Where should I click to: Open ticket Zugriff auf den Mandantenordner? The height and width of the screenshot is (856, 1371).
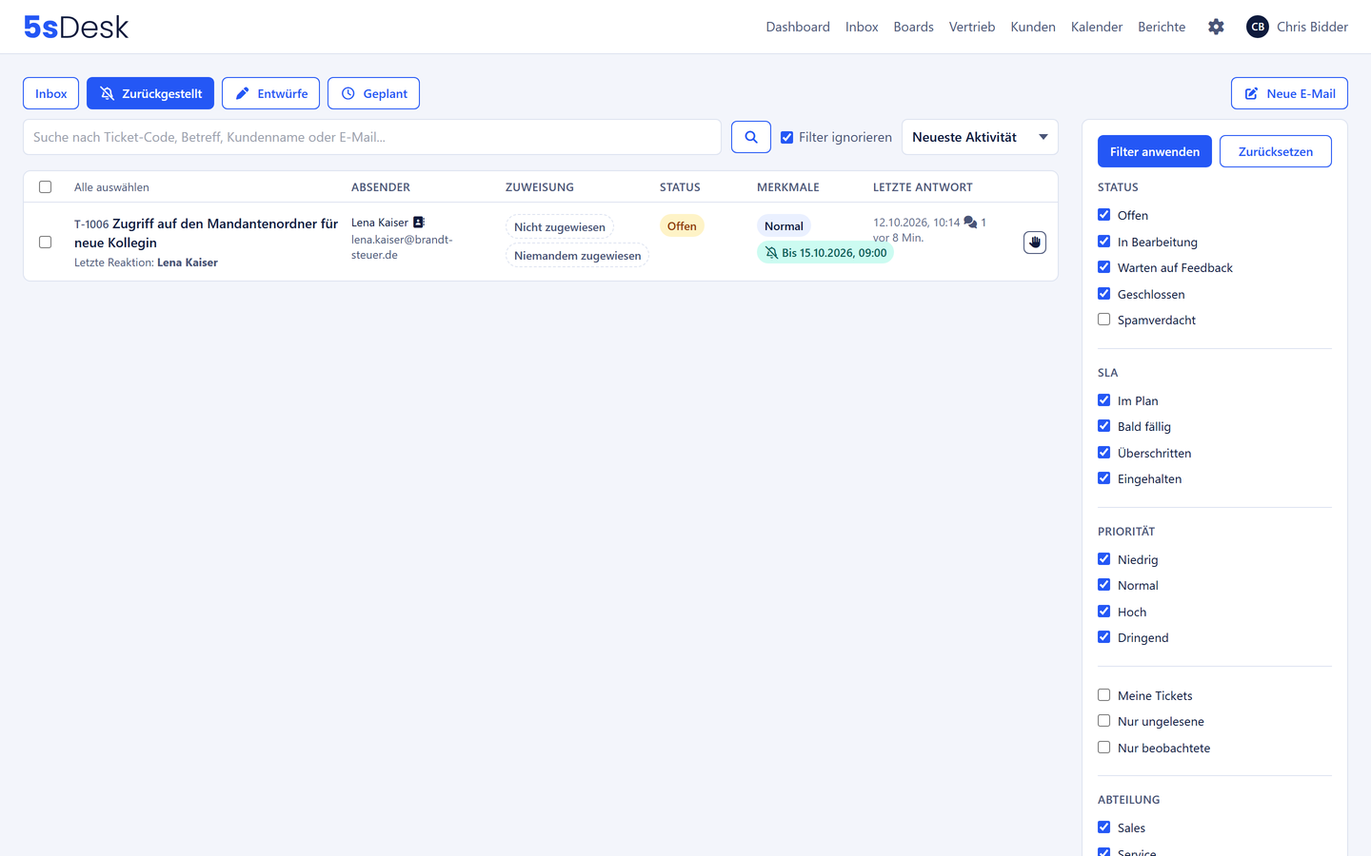coord(207,233)
